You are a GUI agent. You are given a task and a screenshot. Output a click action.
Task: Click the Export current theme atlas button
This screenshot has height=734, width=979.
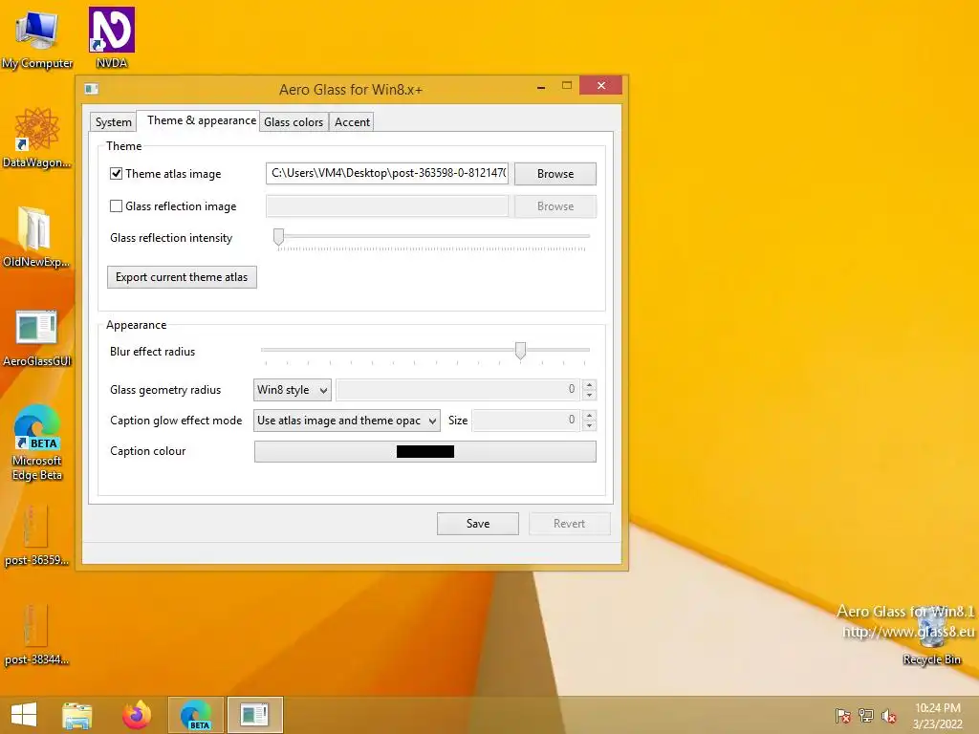point(182,277)
